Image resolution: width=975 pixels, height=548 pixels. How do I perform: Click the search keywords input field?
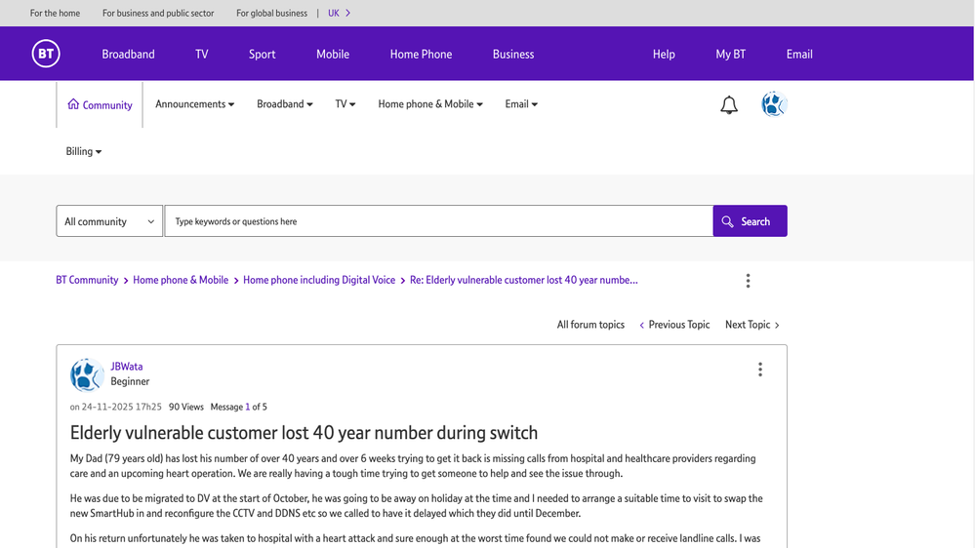coord(438,221)
